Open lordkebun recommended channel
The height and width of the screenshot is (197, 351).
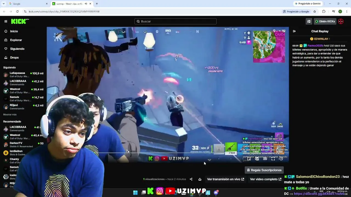[23, 153]
